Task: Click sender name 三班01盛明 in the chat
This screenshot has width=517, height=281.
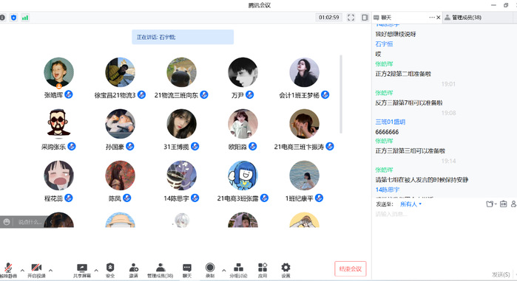Action: pos(390,122)
